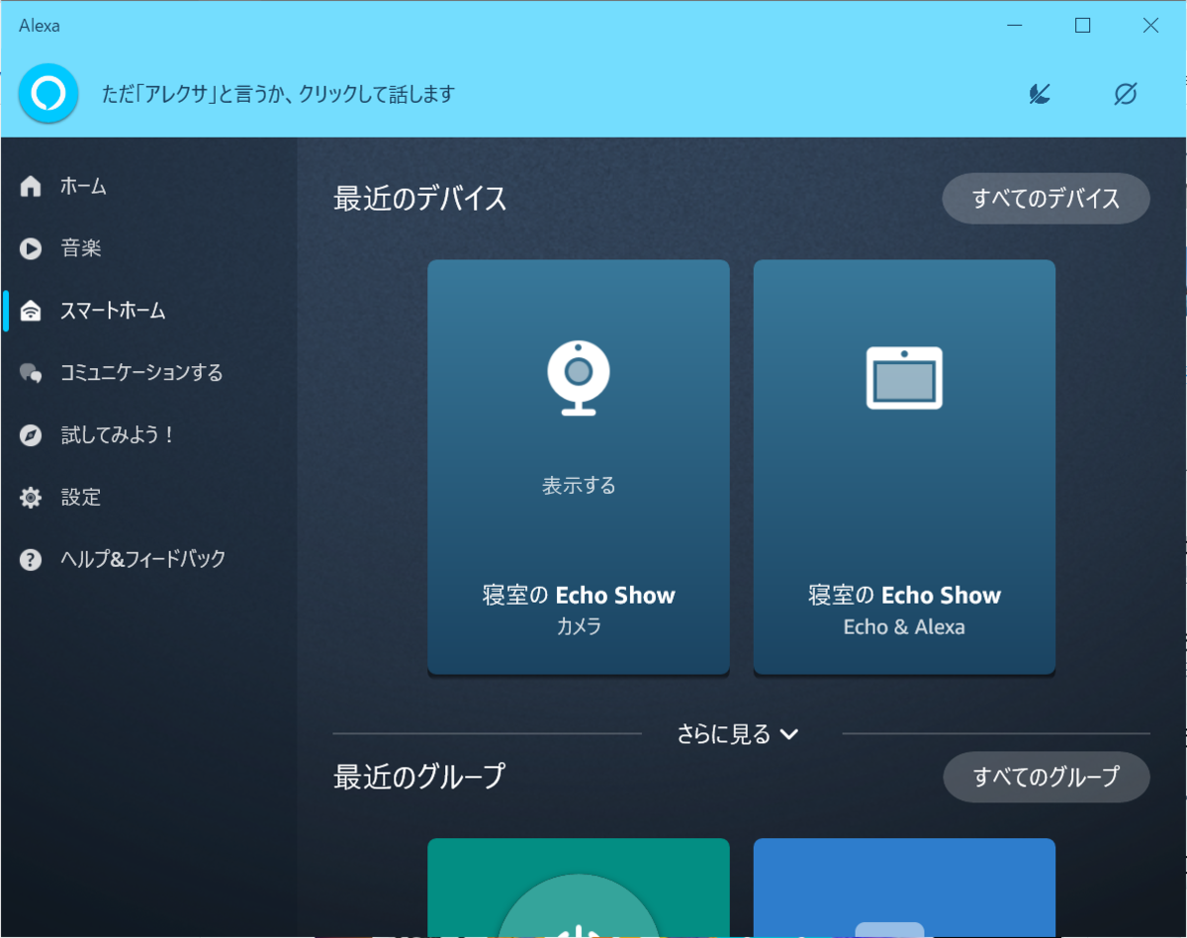Click the blue Alexa voice circle
1187x938 pixels.
[47, 93]
